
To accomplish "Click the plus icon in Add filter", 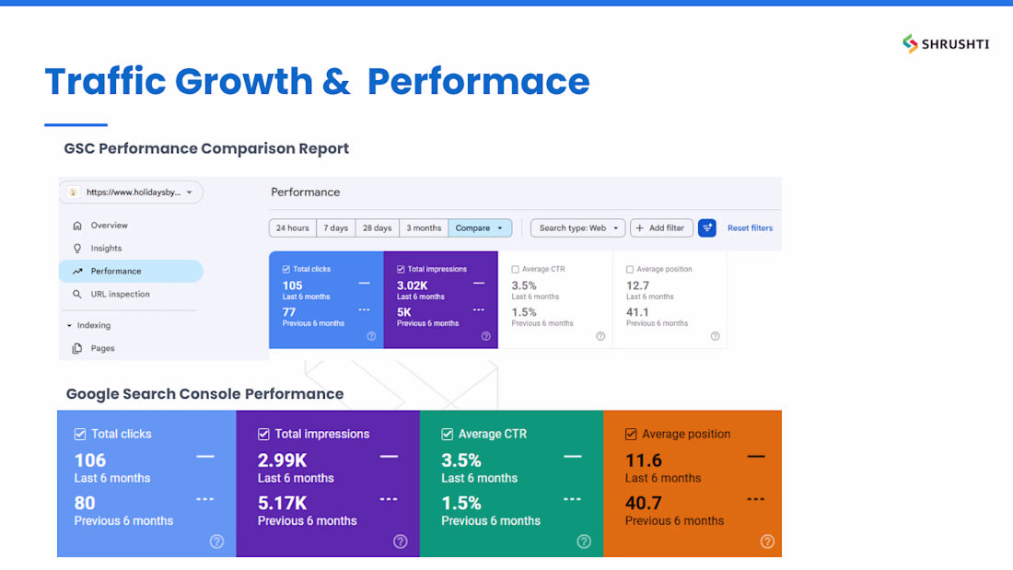I will click(x=640, y=228).
